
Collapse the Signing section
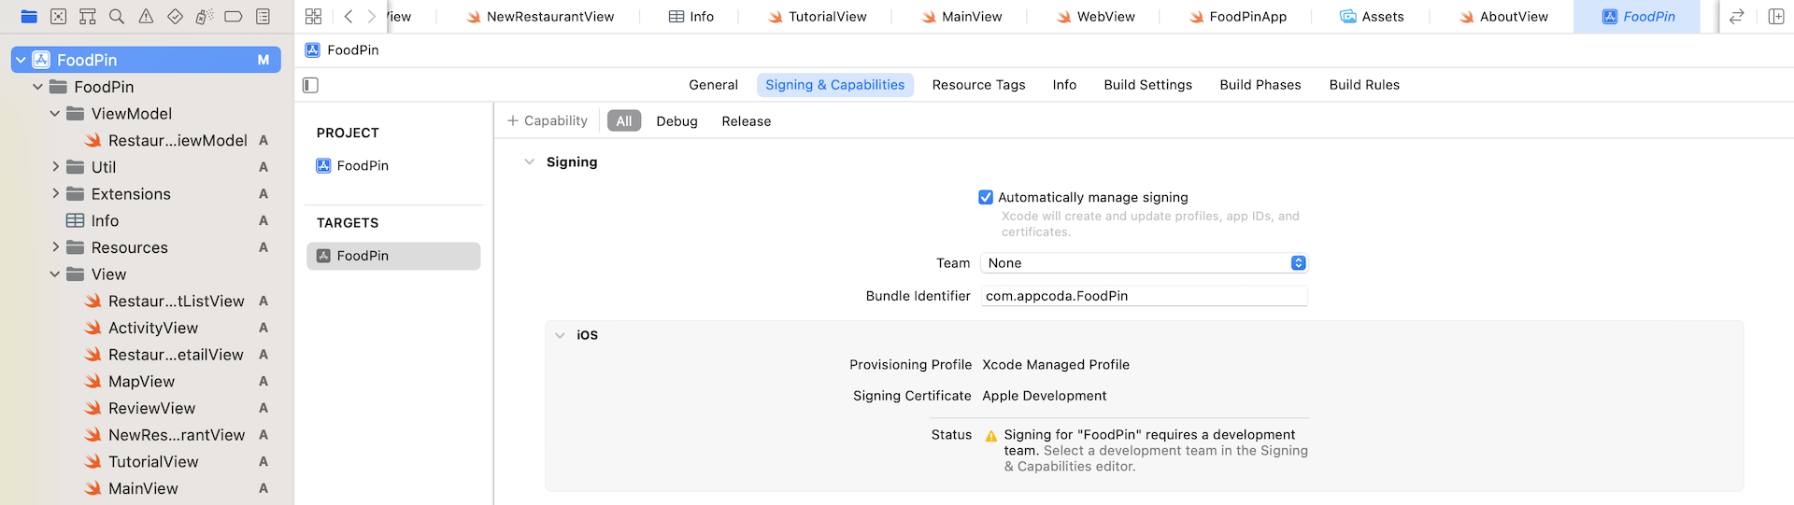pyautogui.click(x=530, y=161)
